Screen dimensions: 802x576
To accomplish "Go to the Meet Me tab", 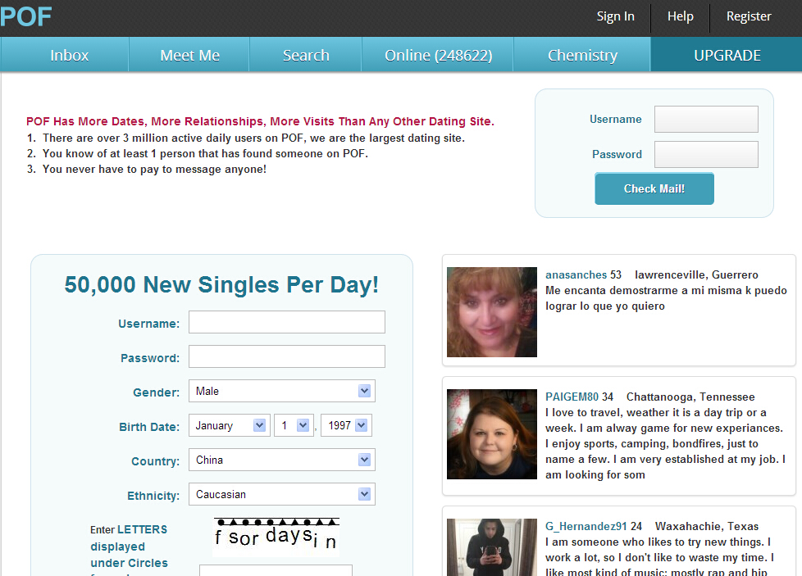I will click(189, 55).
